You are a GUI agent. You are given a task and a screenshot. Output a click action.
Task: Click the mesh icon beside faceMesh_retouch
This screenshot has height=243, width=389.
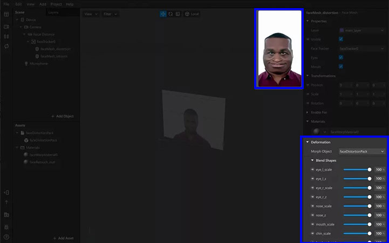coord(37,56)
